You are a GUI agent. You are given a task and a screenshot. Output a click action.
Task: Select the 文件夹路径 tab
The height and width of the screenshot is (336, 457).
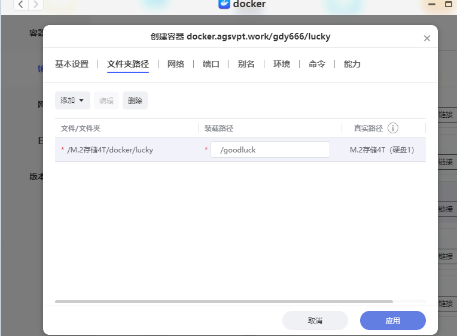pyautogui.click(x=128, y=64)
